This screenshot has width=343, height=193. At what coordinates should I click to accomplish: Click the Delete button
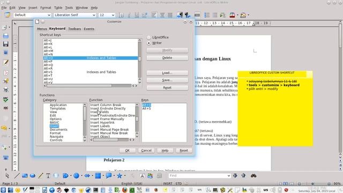(x=167, y=58)
